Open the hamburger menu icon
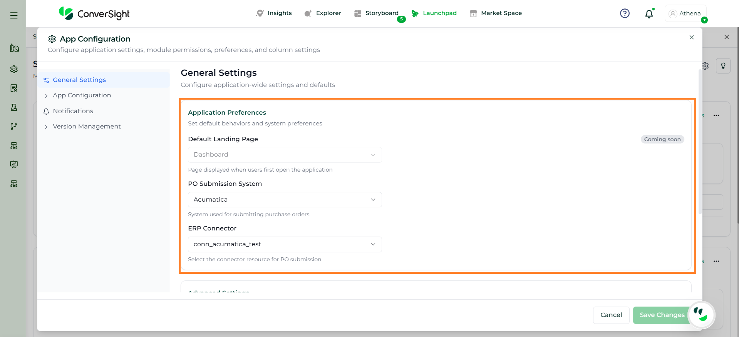Viewport: 739px width, 337px height. (14, 15)
